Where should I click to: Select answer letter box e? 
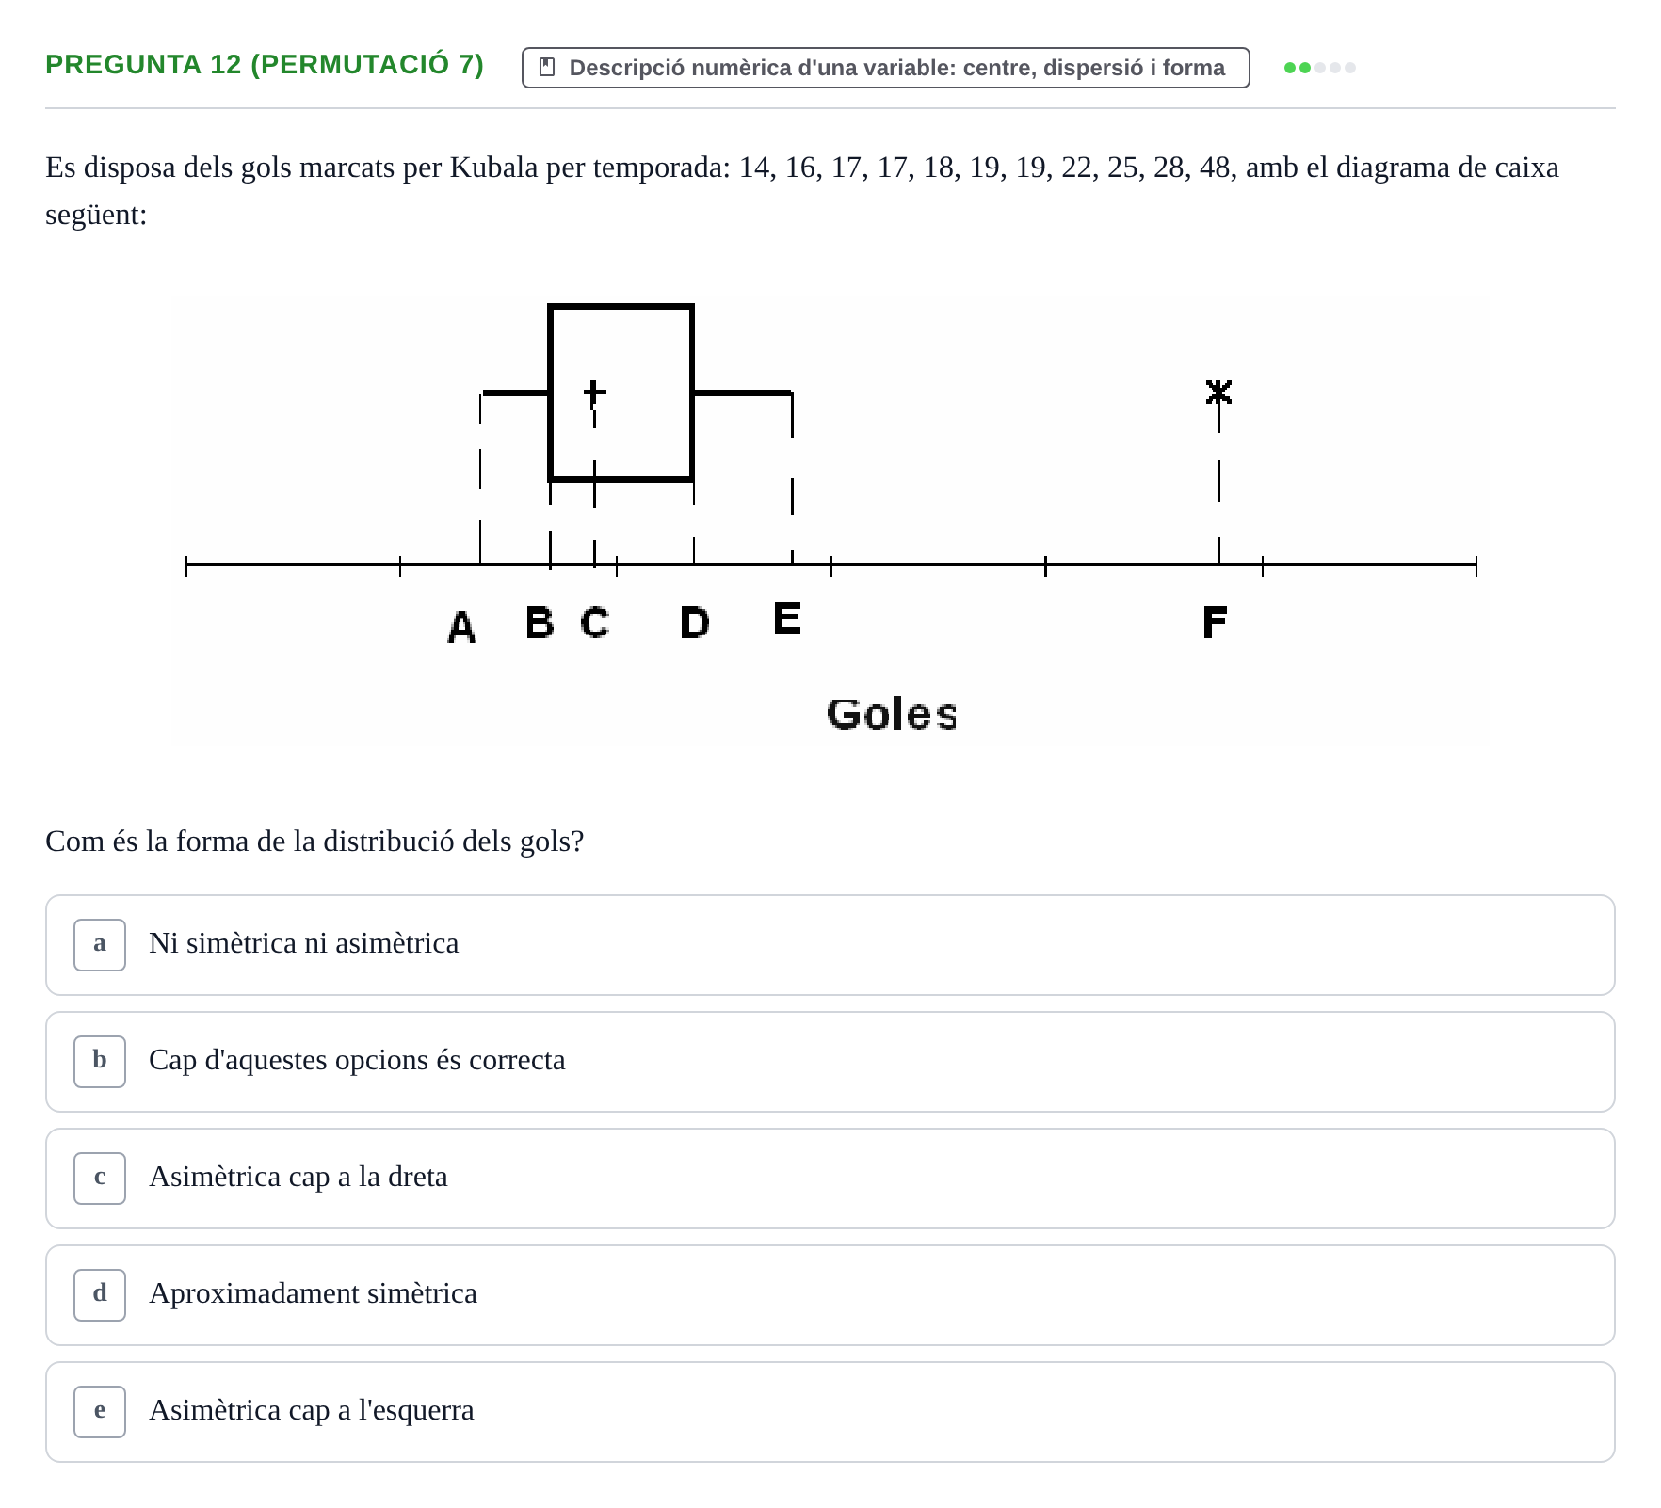tap(100, 1411)
